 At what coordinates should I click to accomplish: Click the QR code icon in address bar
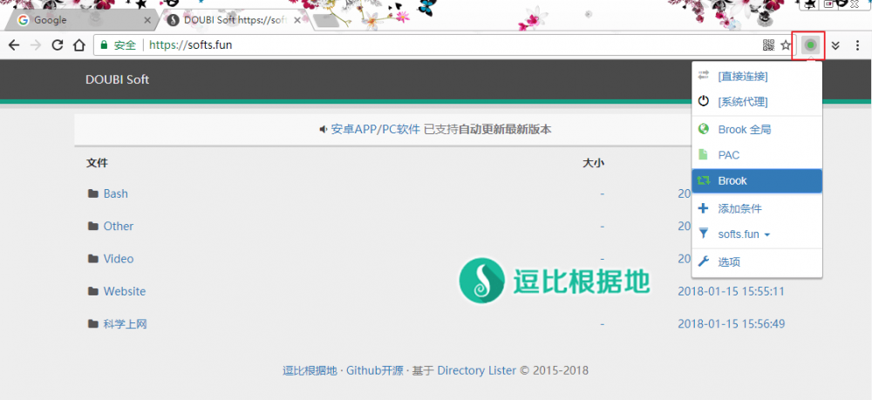coord(768,45)
